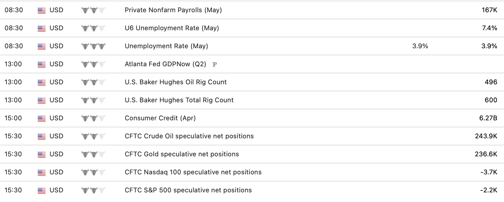Click US flag icon in Private Nonfarm Payrolls row
This screenshot has width=504, height=202.
(41, 10)
